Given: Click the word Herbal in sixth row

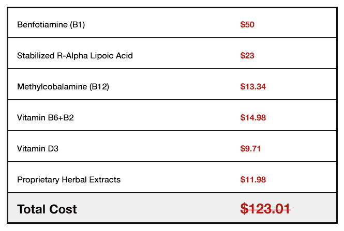Looking at the screenshot, I should tap(74, 180).
